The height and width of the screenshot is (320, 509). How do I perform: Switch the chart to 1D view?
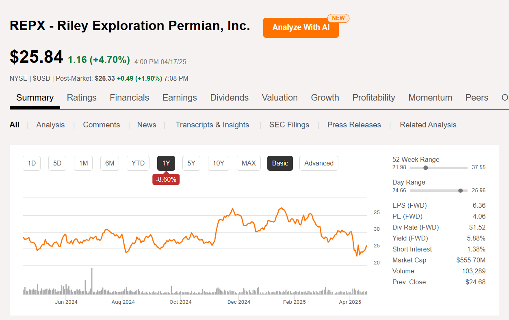(x=32, y=163)
